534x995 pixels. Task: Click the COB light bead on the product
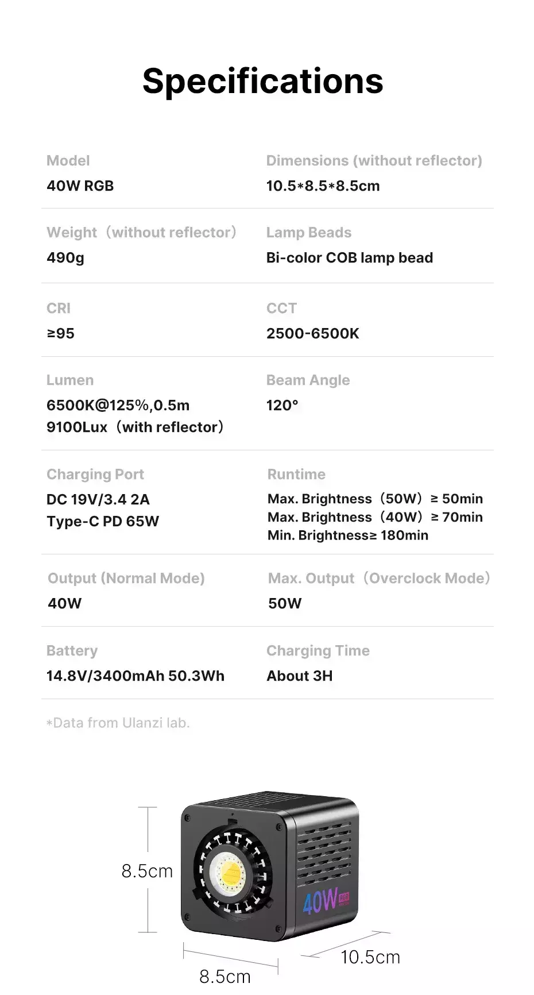227,873
